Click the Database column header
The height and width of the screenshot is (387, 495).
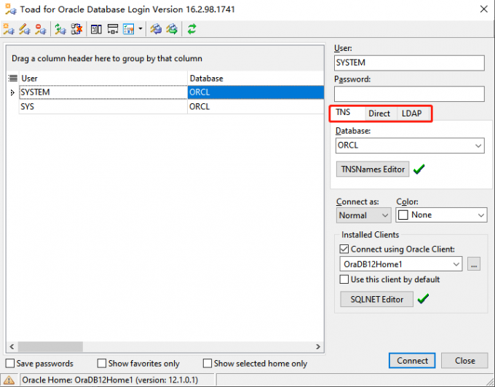point(256,79)
